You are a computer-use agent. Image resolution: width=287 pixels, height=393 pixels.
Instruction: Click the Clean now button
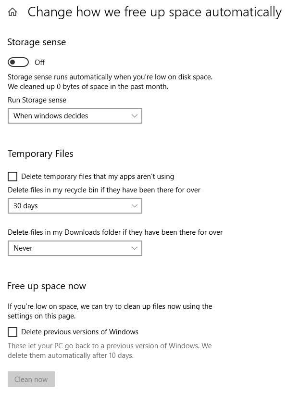31,379
